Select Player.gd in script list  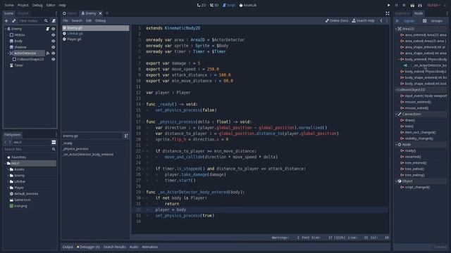[x=96, y=39]
